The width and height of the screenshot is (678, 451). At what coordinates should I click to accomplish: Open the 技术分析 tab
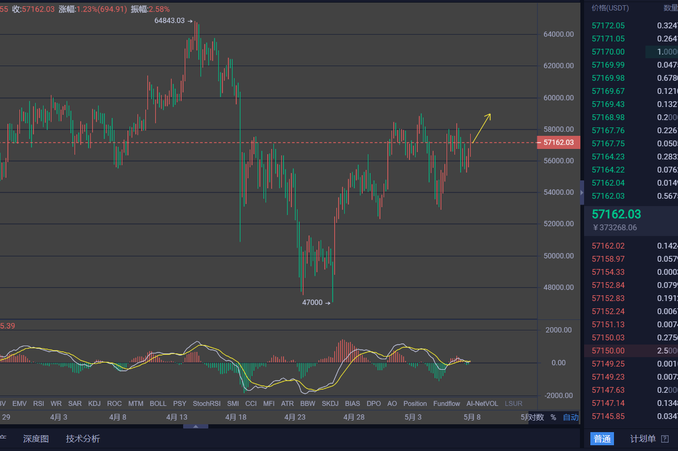coord(83,439)
